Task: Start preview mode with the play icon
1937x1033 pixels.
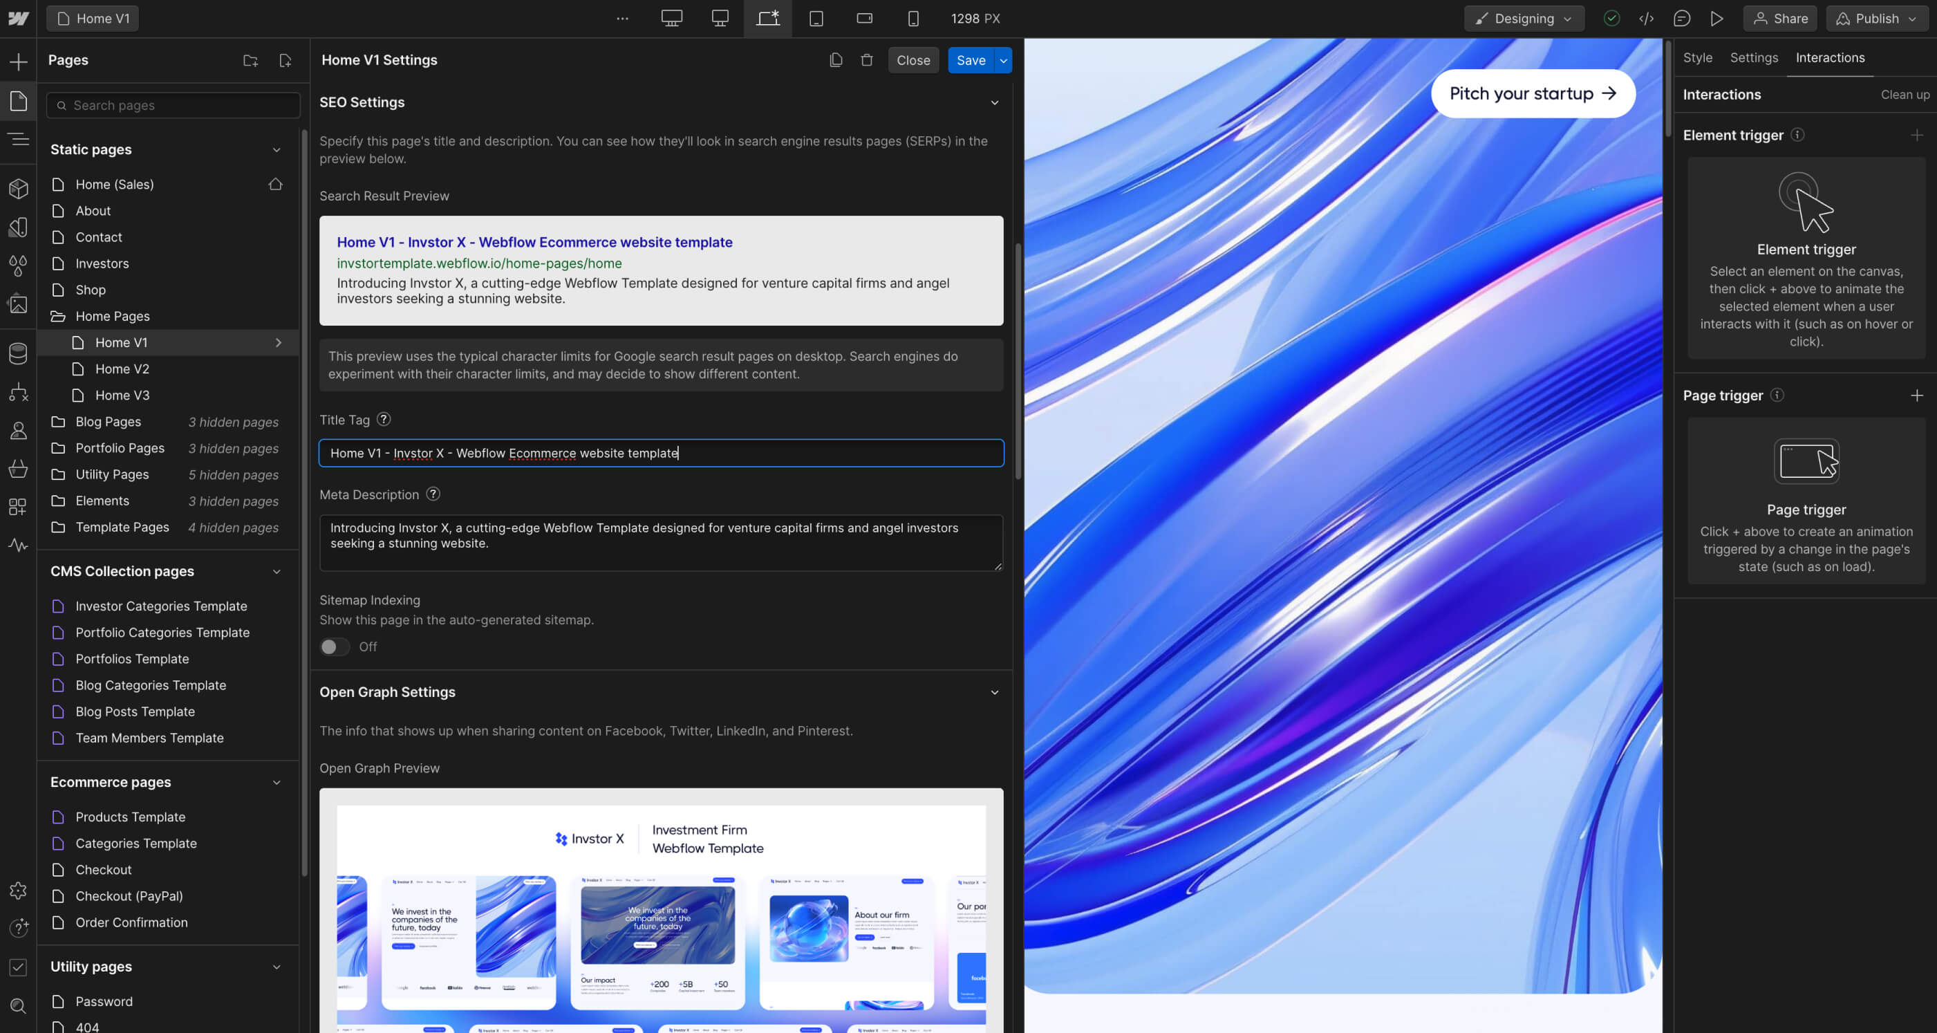Action: tap(1716, 18)
